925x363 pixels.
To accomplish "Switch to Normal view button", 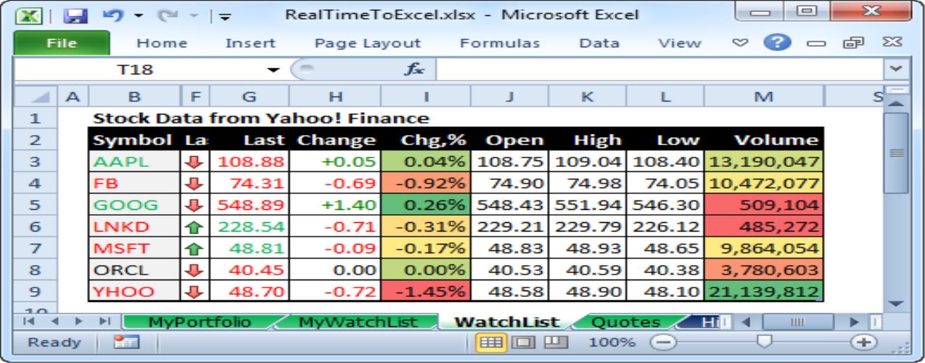I will click(490, 342).
